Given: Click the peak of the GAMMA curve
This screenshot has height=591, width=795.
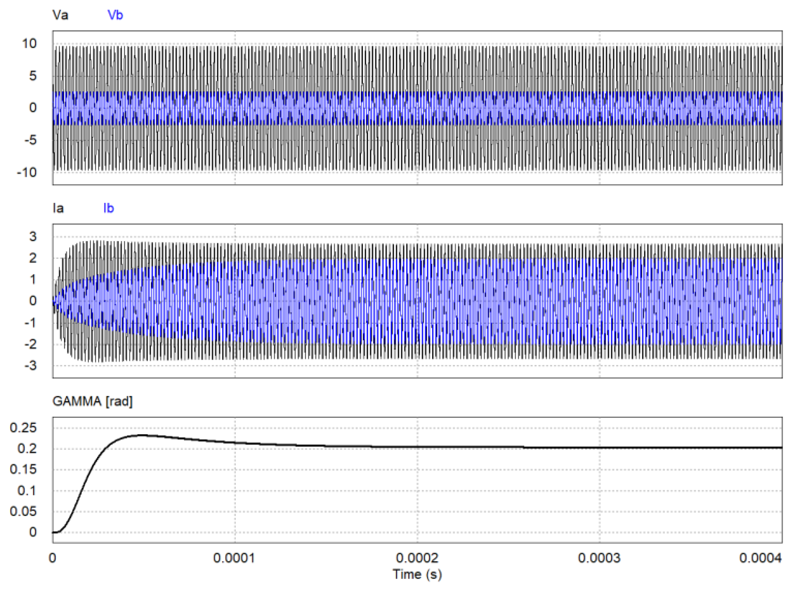Looking at the screenshot, I should click(143, 435).
